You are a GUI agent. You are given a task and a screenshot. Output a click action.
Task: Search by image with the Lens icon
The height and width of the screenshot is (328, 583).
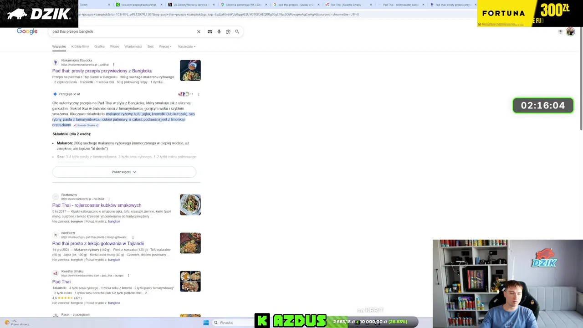click(x=228, y=31)
